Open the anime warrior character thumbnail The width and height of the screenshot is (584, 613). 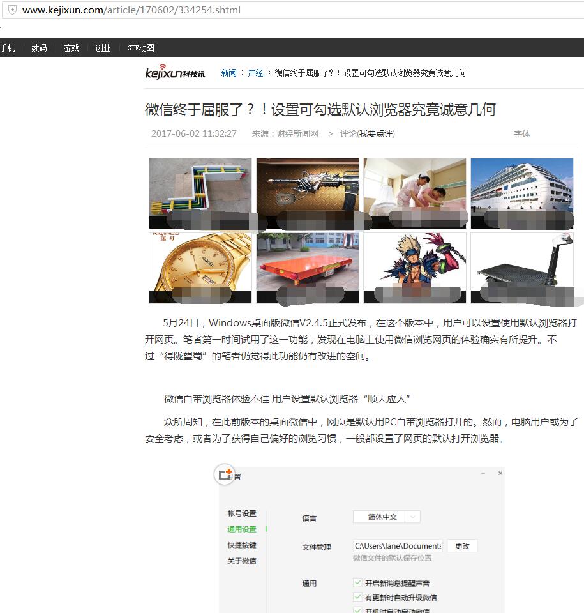(415, 268)
